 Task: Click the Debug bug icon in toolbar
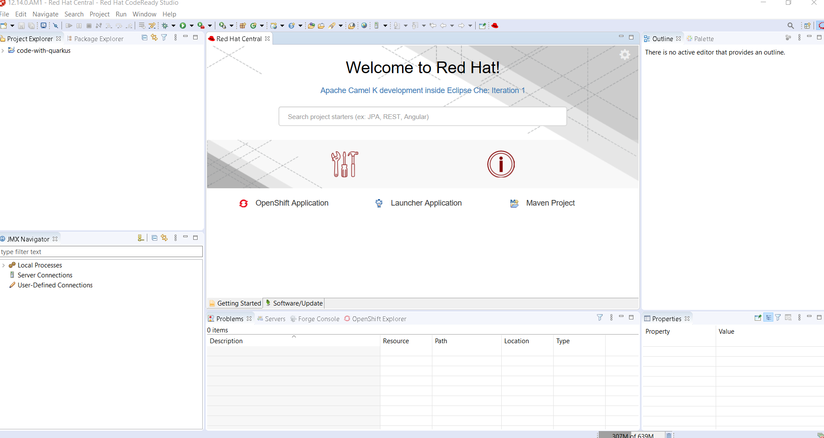tap(165, 26)
